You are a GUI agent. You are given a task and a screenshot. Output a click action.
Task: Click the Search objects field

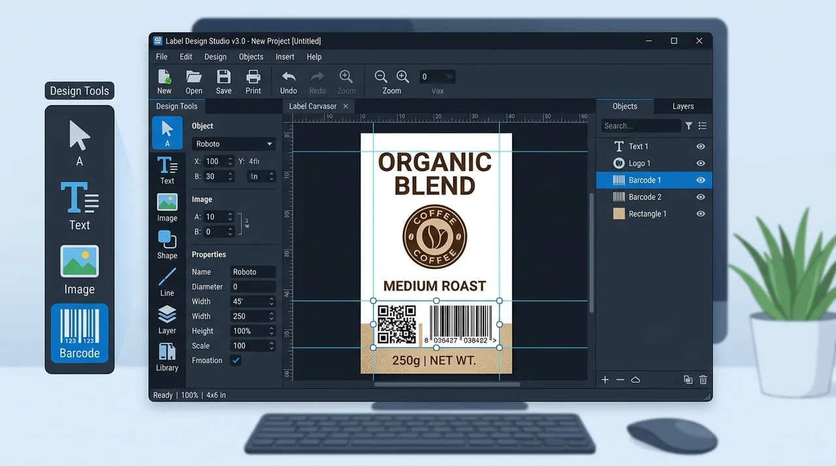point(641,126)
